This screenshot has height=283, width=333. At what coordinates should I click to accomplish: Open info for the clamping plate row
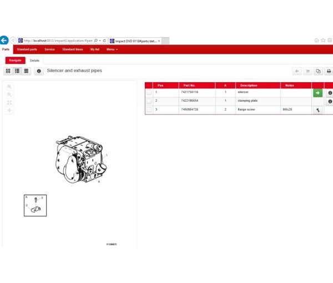click(x=330, y=102)
